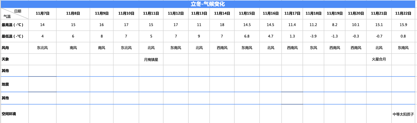Click the 11月18日 header cell
417x123 pixels.
pos(313,13)
